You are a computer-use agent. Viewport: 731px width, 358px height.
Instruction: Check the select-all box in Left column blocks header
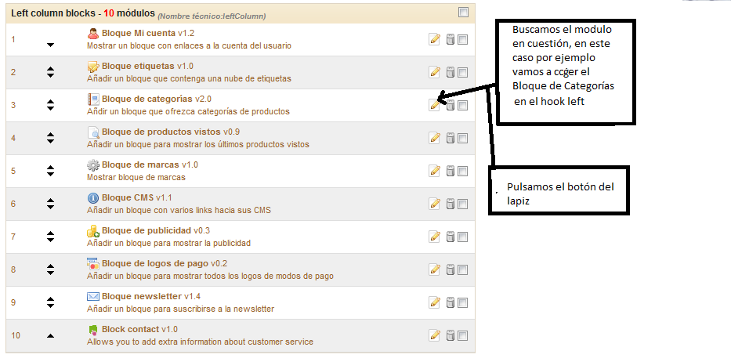pos(463,12)
